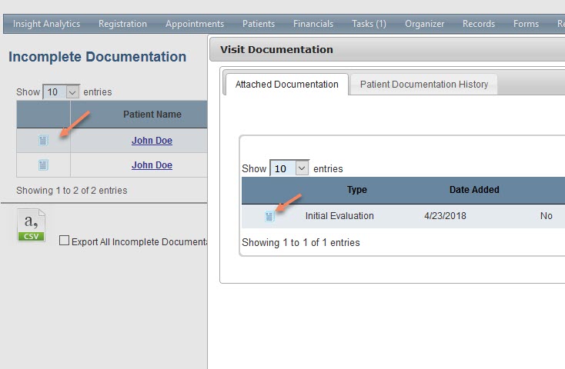This screenshot has width=565, height=369.
Task: Go to the Registration menu
Action: [x=122, y=24]
